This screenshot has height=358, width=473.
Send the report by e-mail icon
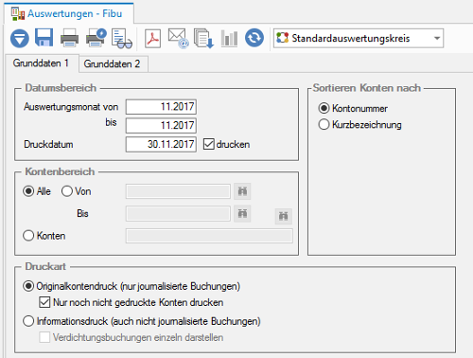[x=178, y=38]
